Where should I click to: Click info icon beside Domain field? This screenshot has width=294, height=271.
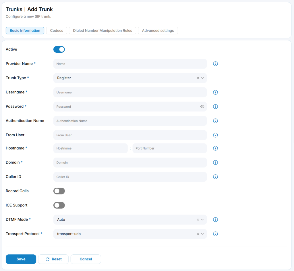click(x=215, y=162)
